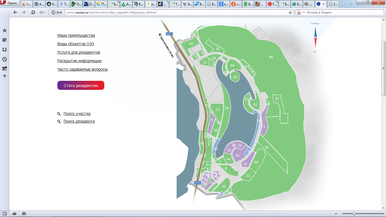The image size is (386, 217).
Task: Adjust the zoom slider in status bar
Action: (354, 214)
